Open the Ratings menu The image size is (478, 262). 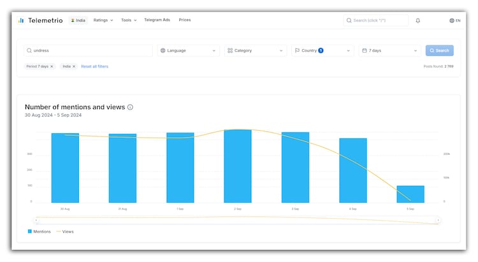click(103, 20)
